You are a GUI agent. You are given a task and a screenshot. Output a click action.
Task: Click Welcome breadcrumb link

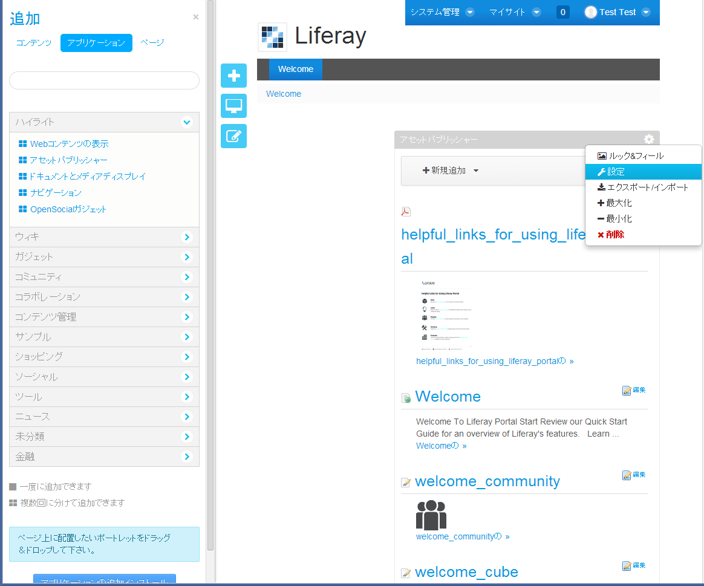click(x=283, y=94)
